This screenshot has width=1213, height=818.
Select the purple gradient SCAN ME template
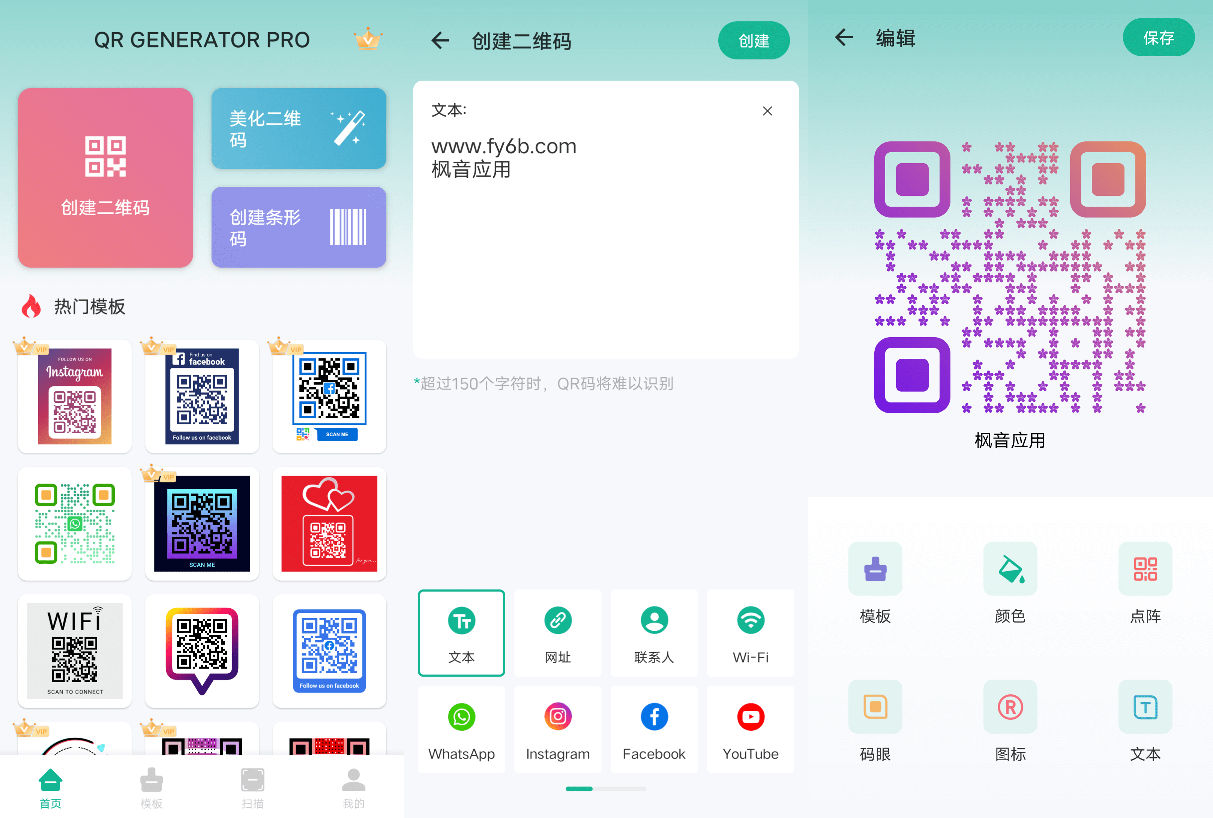(x=202, y=524)
